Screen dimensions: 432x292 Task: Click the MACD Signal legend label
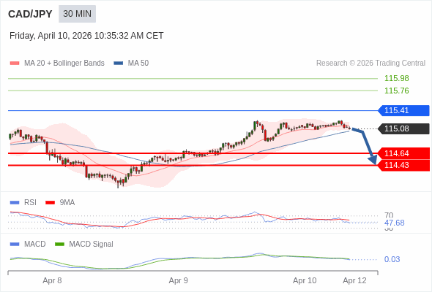click(x=92, y=245)
